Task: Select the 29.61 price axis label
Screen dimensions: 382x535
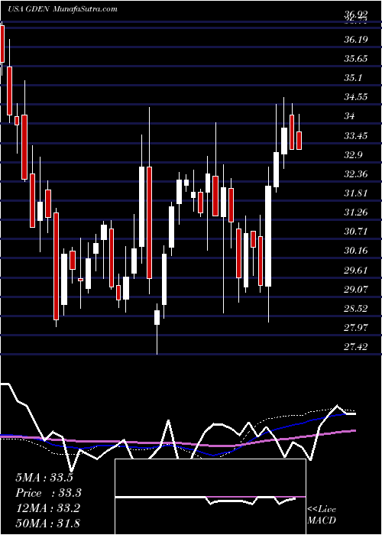Action: (356, 271)
